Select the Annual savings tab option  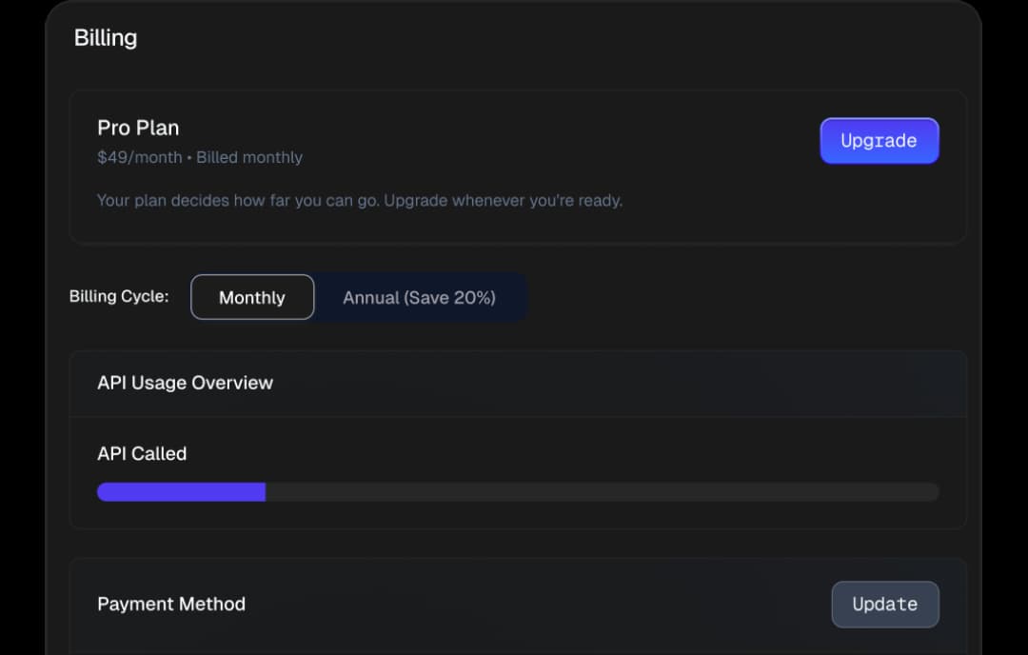[x=420, y=297]
